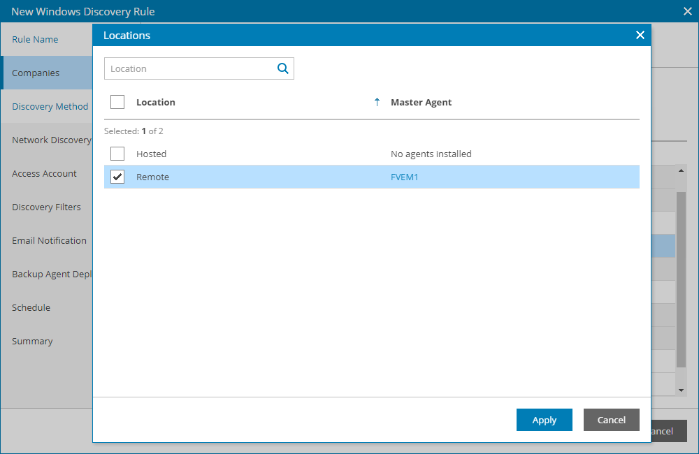The width and height of the screenshot is (699, 454).
Task: Click the 'No agents installed' cell
Action: pyautogui.click(x=431, y=154)
